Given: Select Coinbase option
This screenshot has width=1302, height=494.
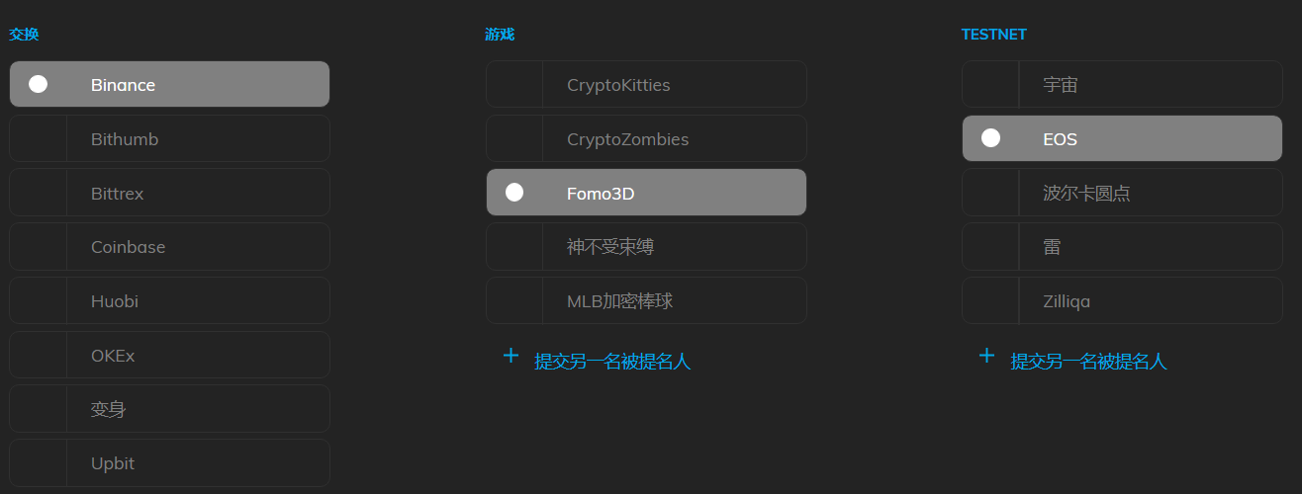Looking at the screenshot, I should [x=169, y=247].
